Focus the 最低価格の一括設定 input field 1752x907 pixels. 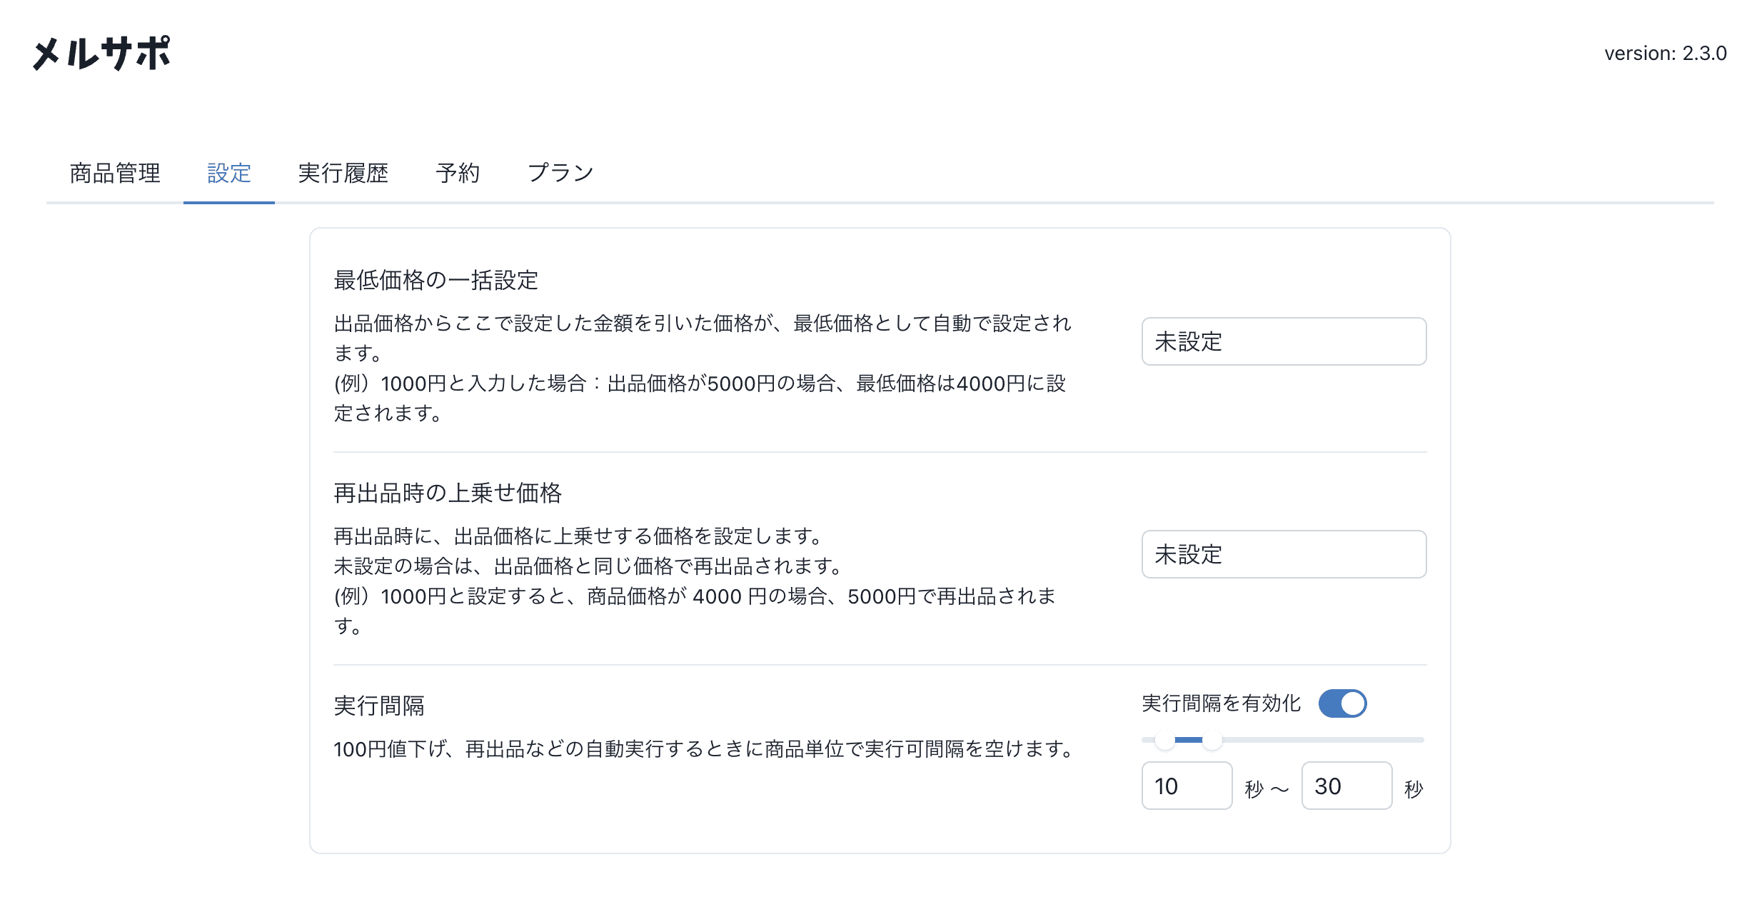coord(1283,341)
